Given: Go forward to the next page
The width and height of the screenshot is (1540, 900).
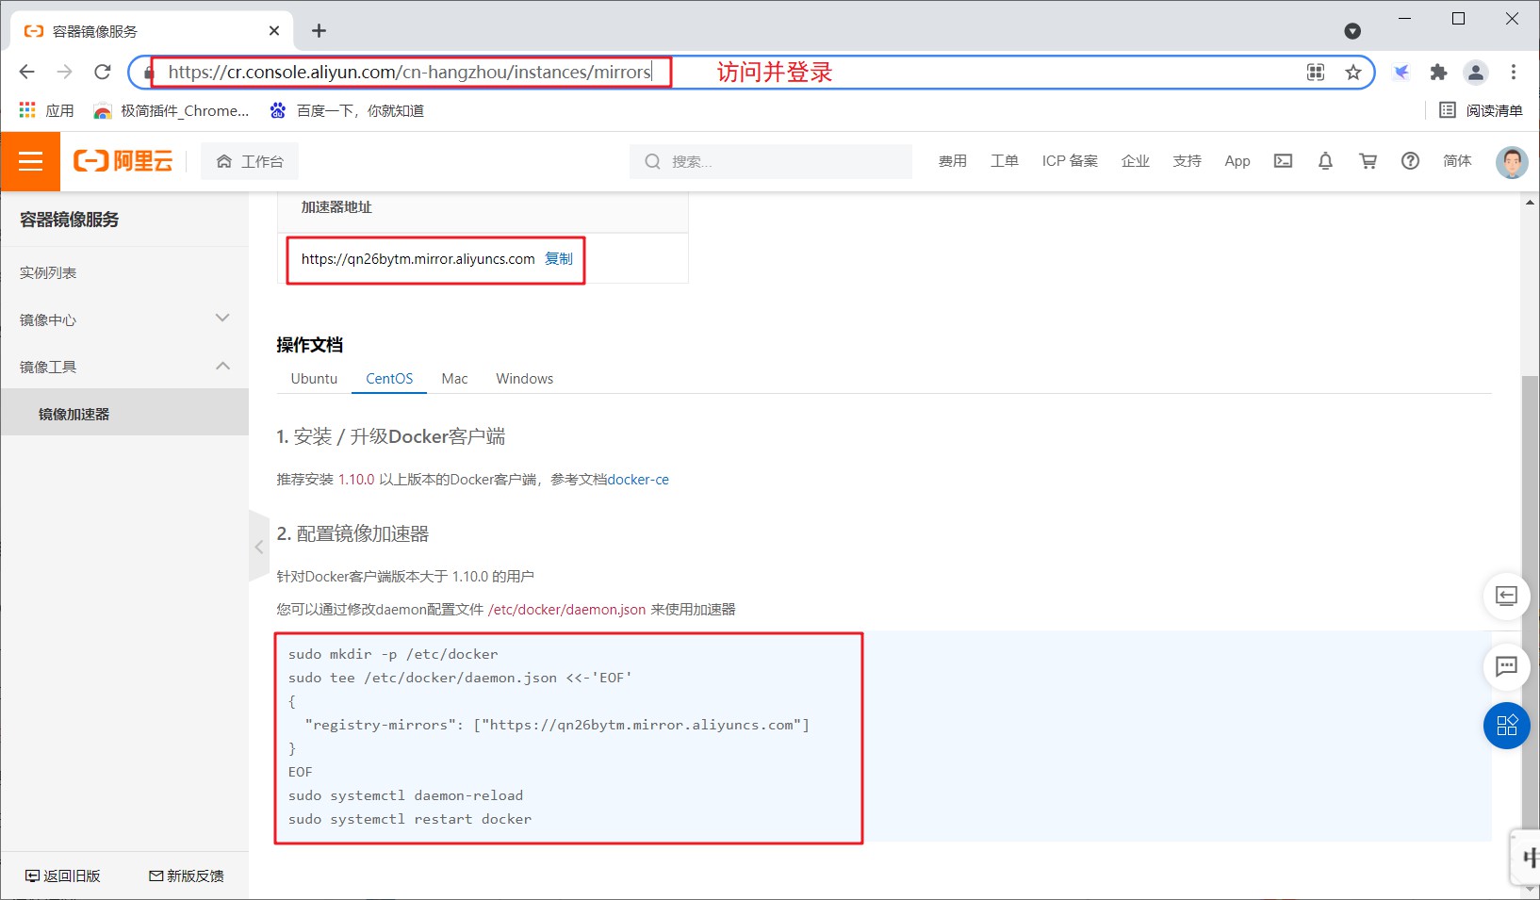Looking at the screenshot, I should [65, 72].
